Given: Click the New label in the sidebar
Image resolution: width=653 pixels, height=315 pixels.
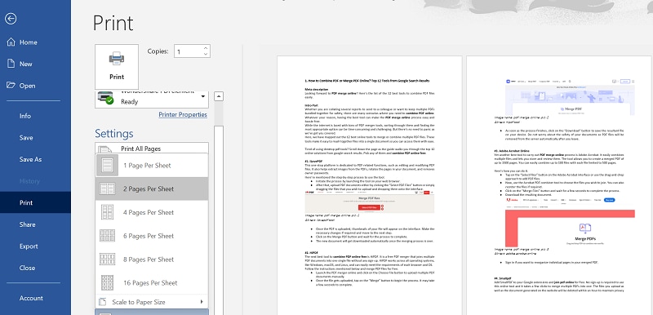Looking at the screenshot, I should 26,64.
